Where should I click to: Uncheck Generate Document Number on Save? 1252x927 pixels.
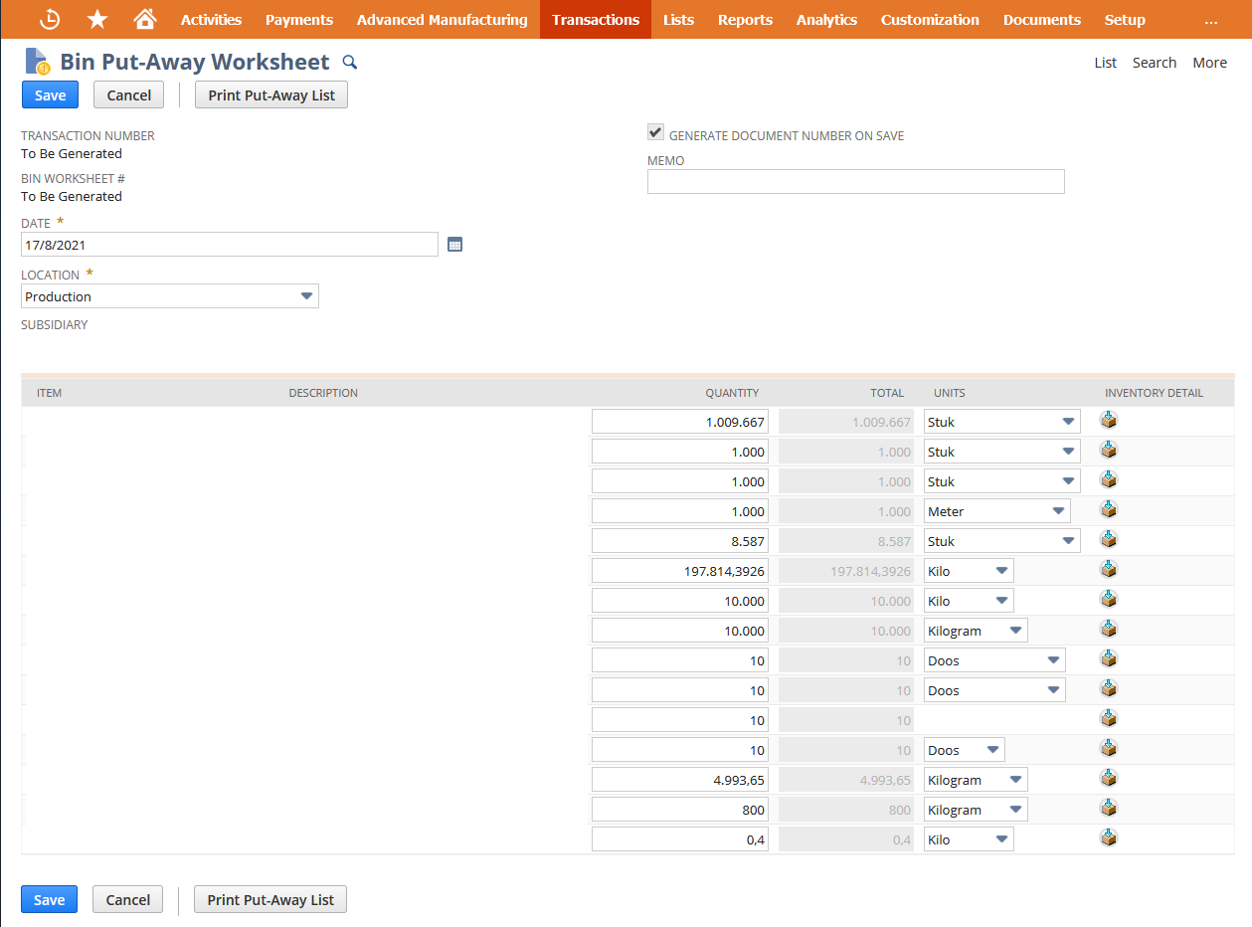[654, 131]
